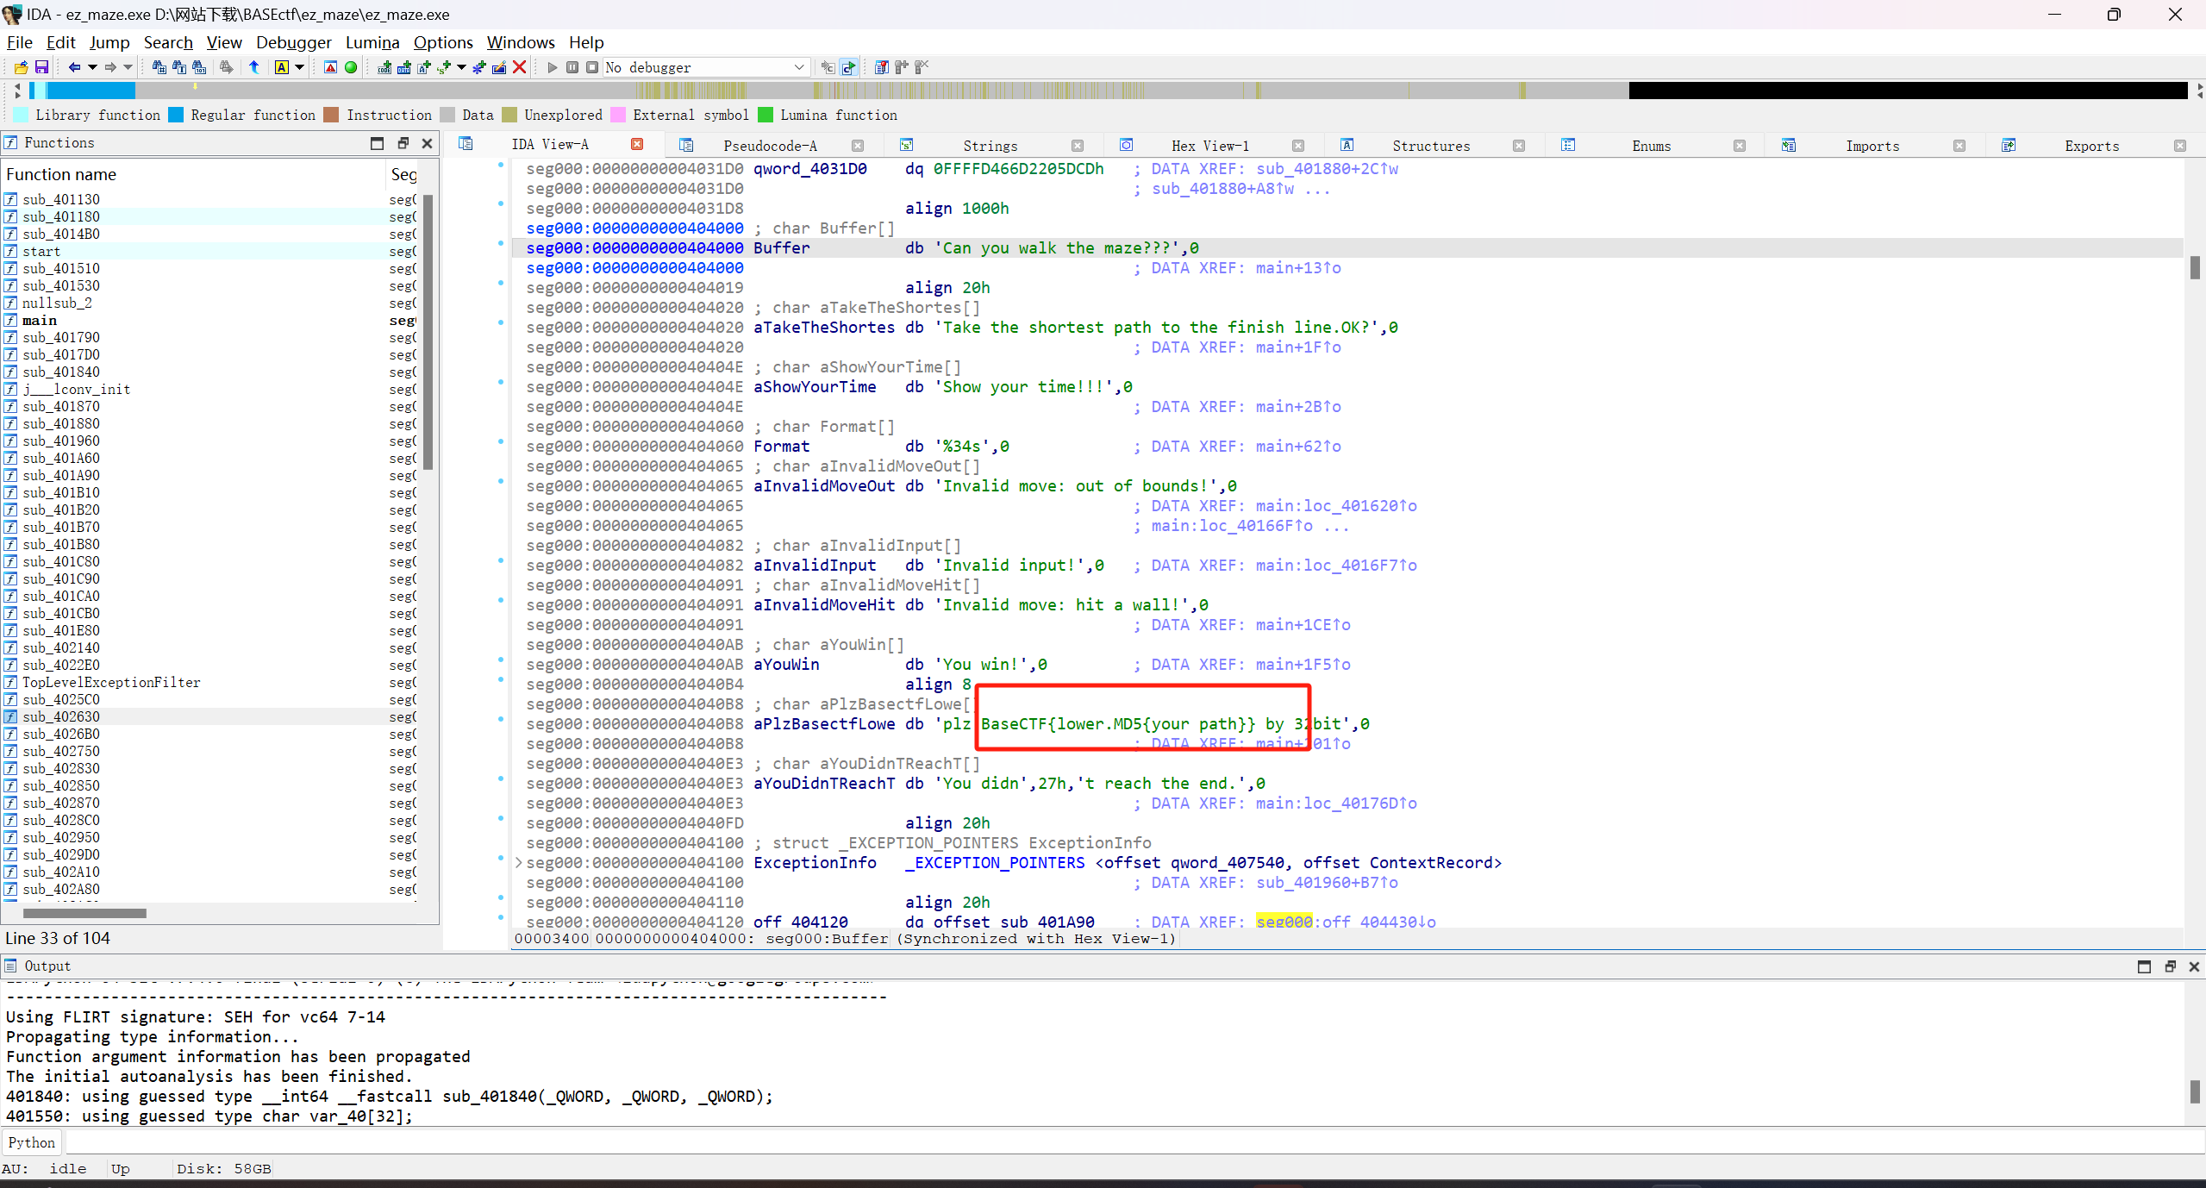Click the red X delete icon in toolbar
This screenshot has height=1188, width=2206.
pyautogui.click(x=519, y=67)
